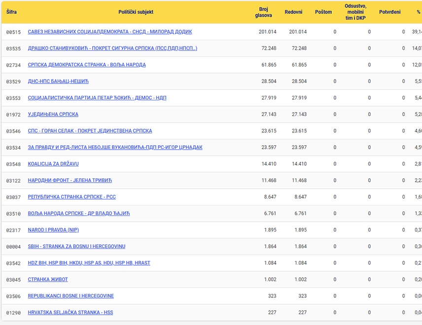422x325 pixels.
Task: Click the Redovni value 28.504
Action: click(x=299, y=81)
